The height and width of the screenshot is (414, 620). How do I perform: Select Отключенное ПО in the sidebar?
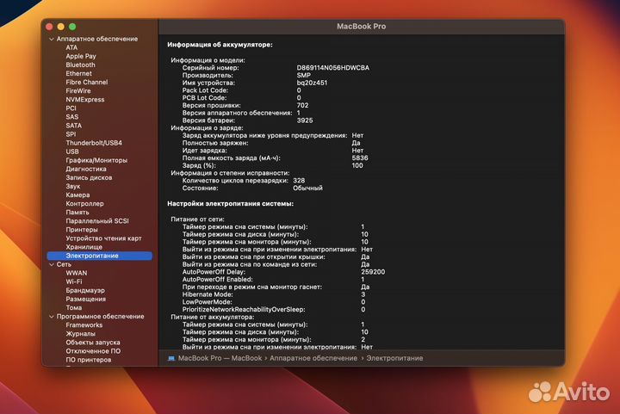pyautogui.click(x=93, y=351)
